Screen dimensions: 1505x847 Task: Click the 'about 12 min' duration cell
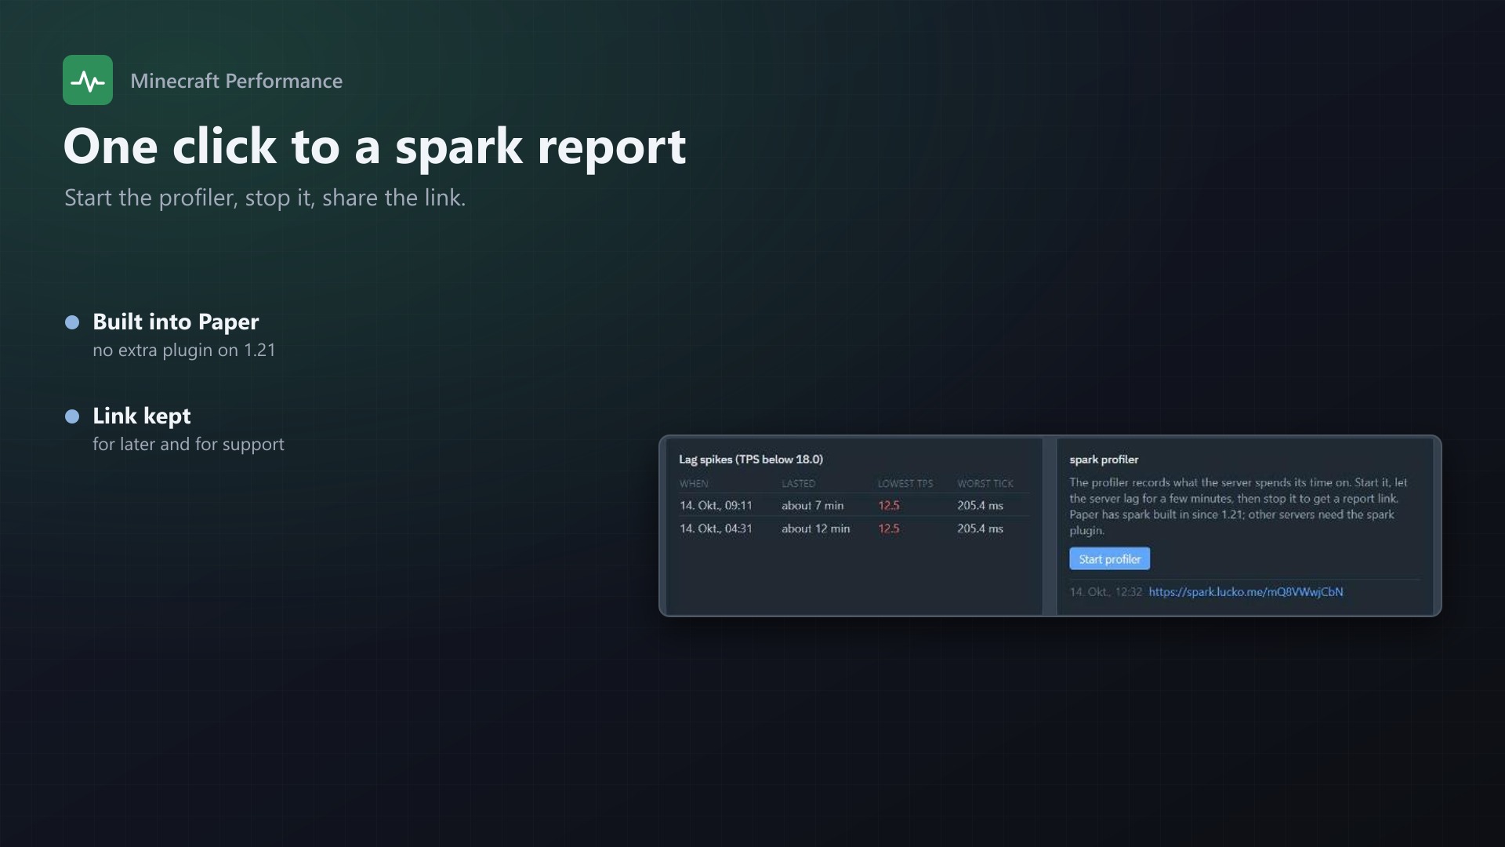[x=815, y=529]
